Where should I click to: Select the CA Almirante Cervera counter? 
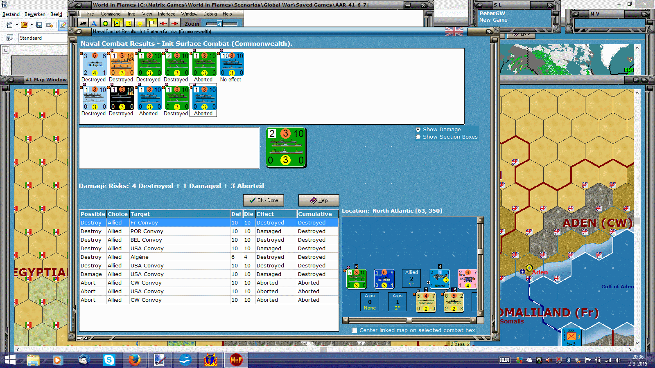(468, 279)
